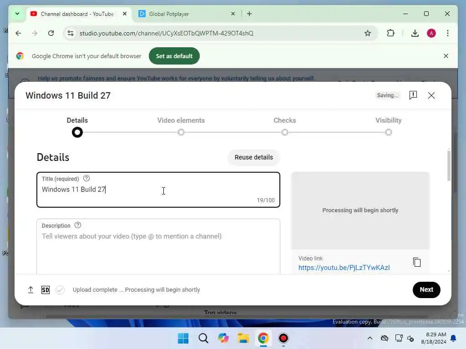Screen dimensions: 466x349
Task: Open the send feedback icon in upload dialog
Action: pyautogui.click(x=413, y=95)
